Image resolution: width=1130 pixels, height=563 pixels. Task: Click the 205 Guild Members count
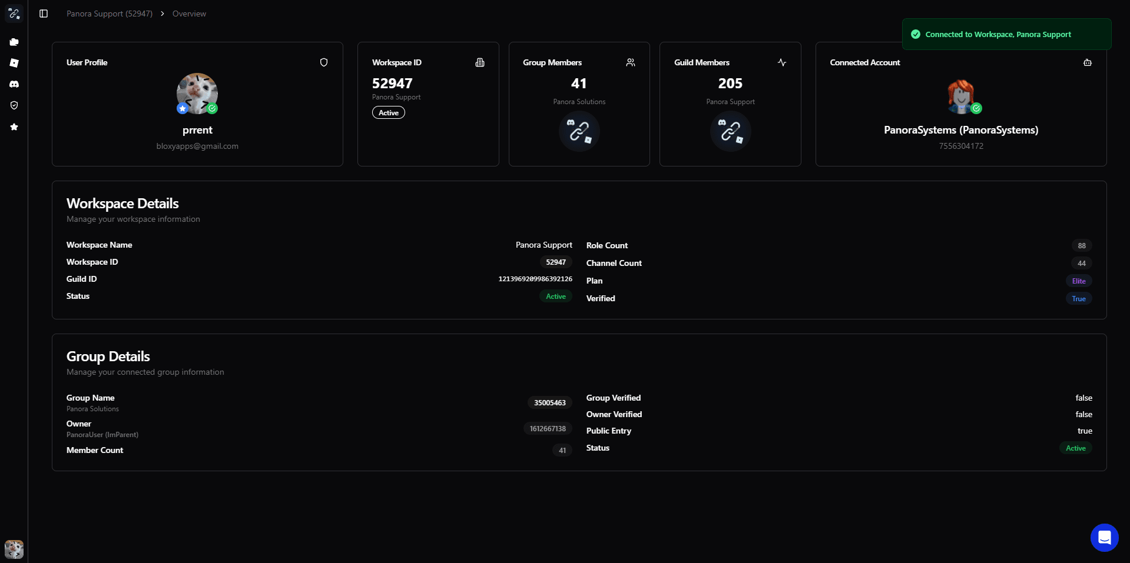click(x=730, y=84)
